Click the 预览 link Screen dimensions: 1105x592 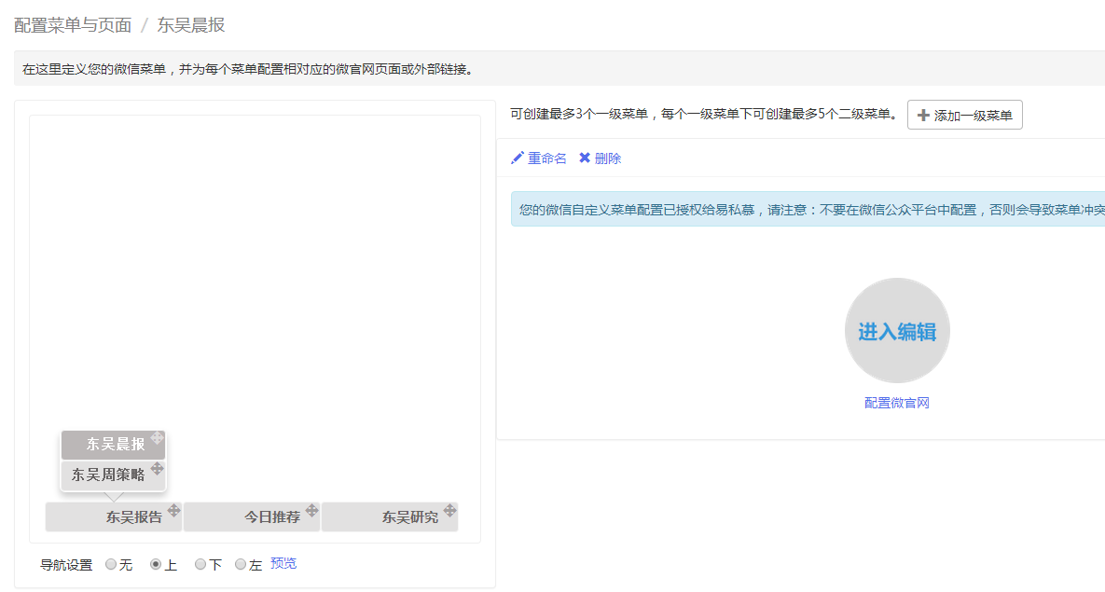point(283,563)
